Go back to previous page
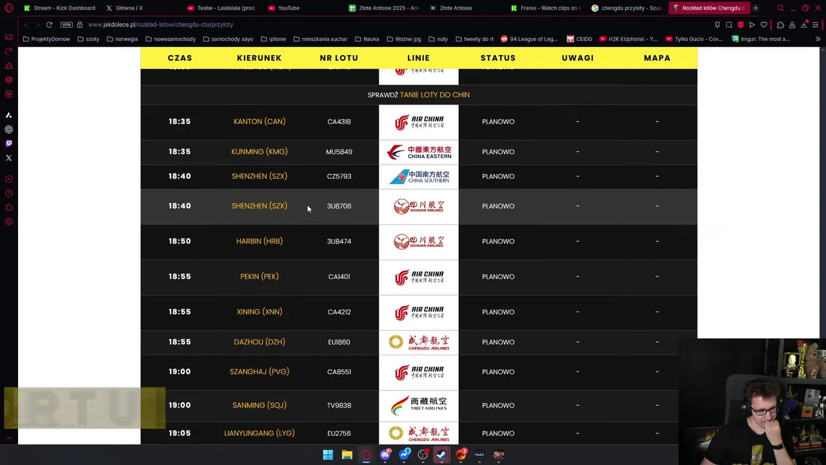The width and height of the screenshot is (826, 465). tap(26, 25)
